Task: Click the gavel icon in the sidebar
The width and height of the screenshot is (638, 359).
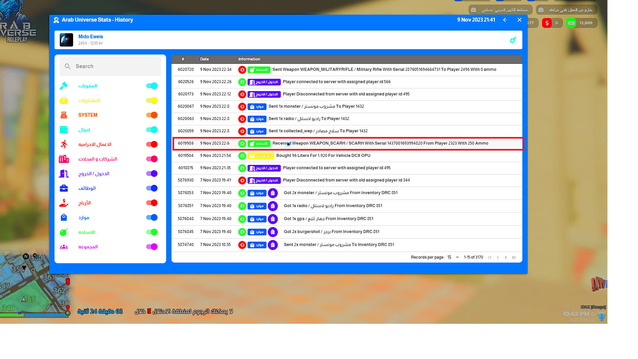Action: 64,86
